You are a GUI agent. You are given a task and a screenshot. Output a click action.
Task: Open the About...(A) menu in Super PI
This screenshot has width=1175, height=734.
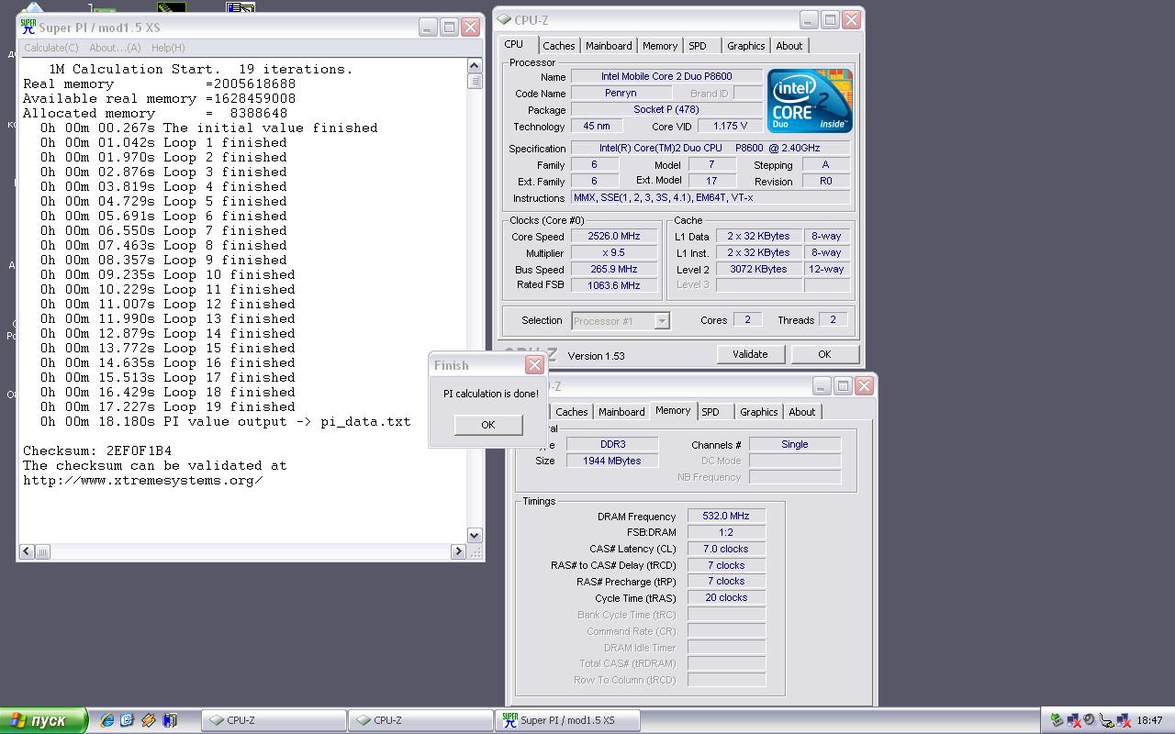[115, 48]
